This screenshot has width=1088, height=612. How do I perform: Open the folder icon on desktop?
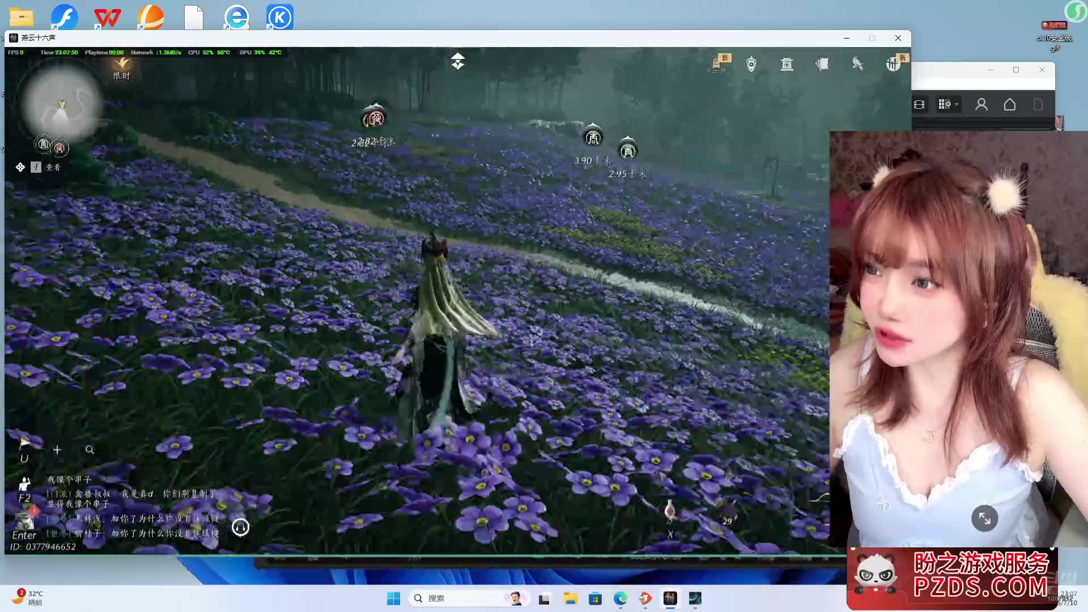point(22,17)
